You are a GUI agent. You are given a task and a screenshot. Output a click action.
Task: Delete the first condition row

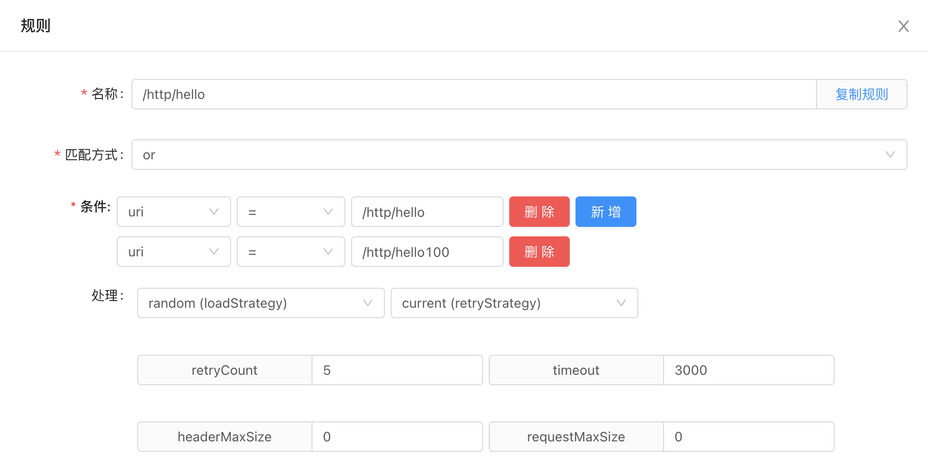click(539, 212)
